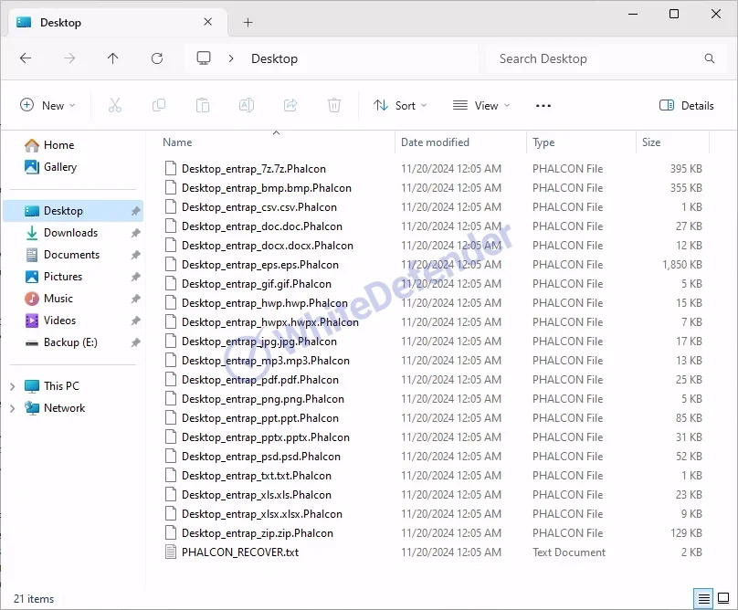The image size is (738, 610).
Task: Expand the This PC tree node
Action: click(x=12, y=386)
